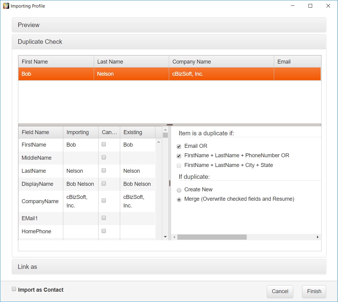The image size is (338, 302).
Task: Click the CompanyName field name cell
Action: point(41,201)
